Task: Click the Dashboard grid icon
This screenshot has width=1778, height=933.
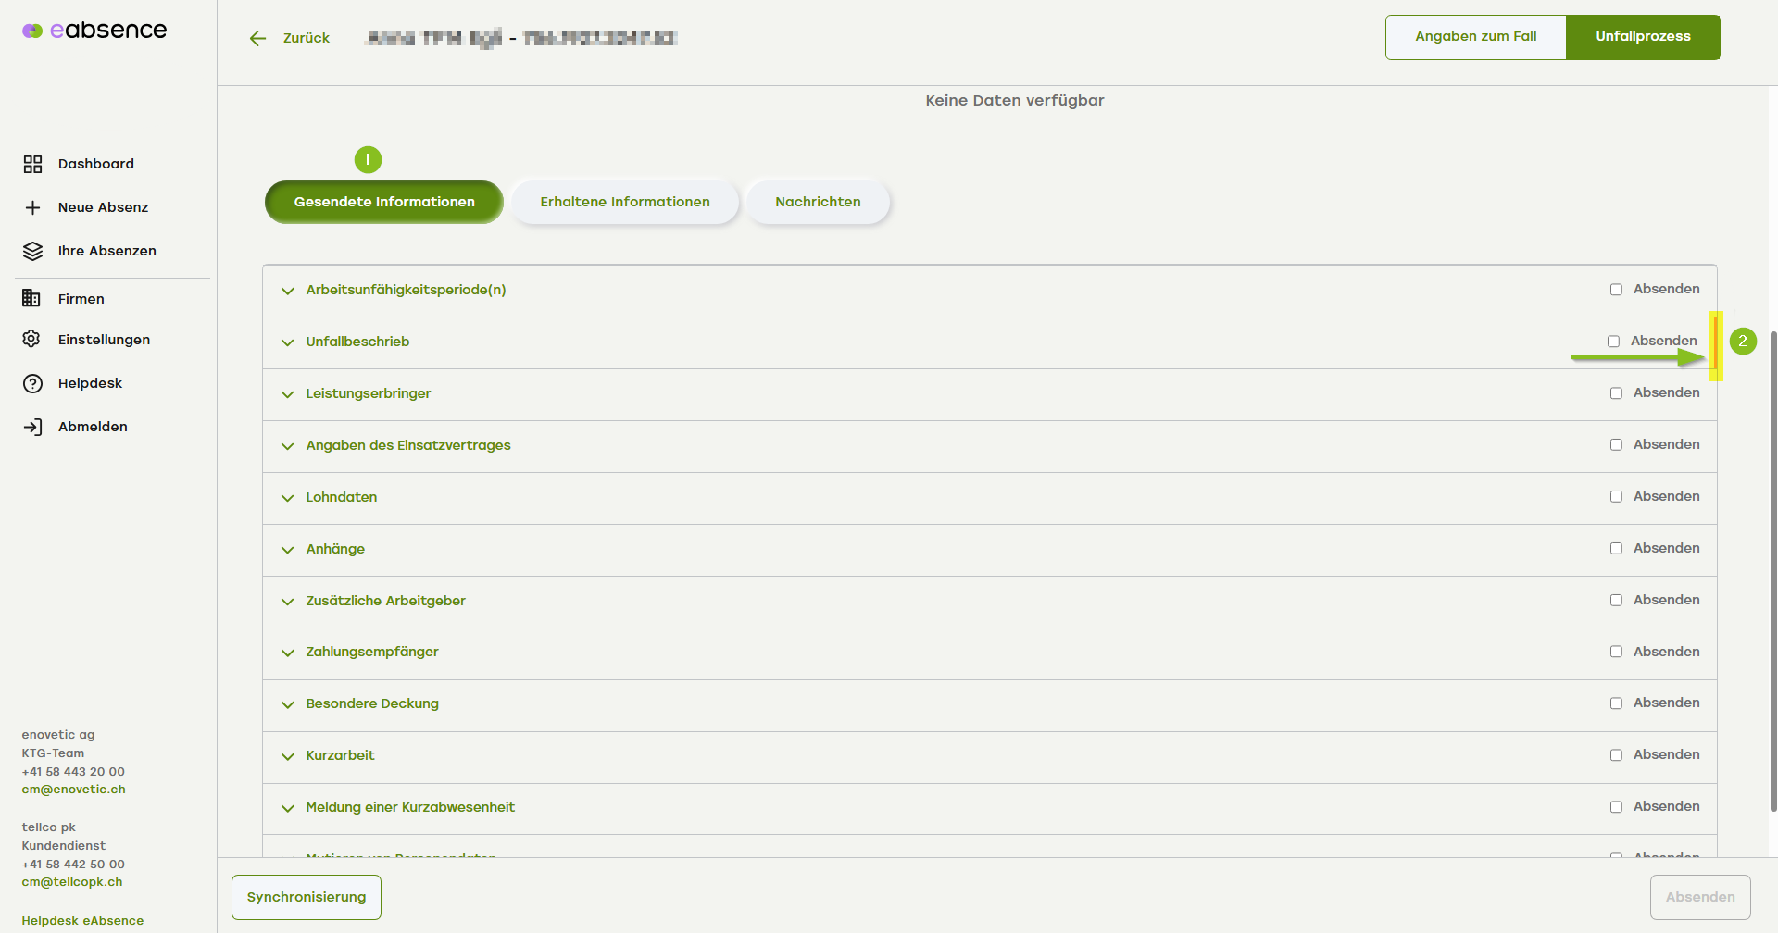Action: 32,164
